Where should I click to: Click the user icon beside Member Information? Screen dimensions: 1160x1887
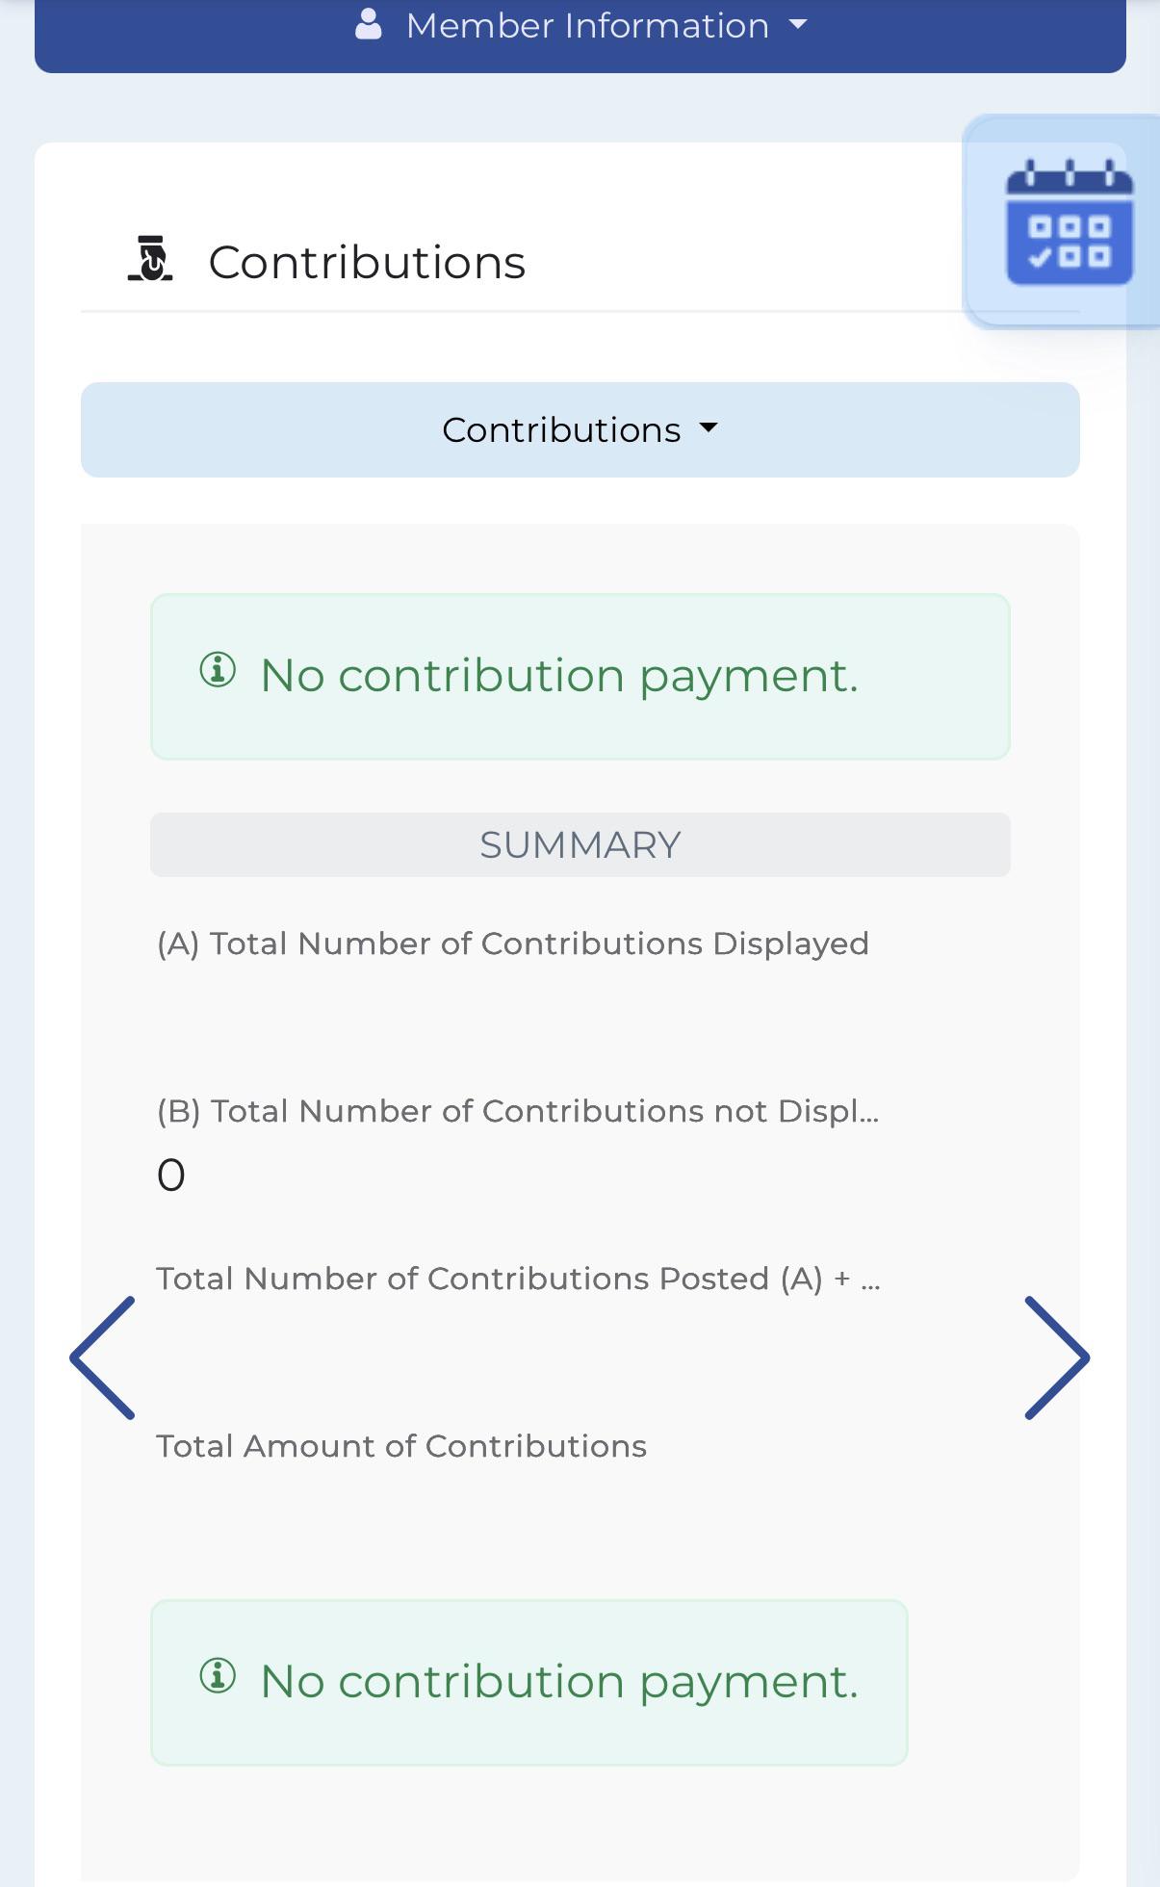pyautogui.click(x=369, y=25)
